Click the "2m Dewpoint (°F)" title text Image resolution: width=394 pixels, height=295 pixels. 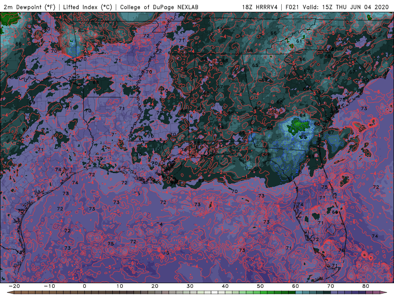[30, 7]
